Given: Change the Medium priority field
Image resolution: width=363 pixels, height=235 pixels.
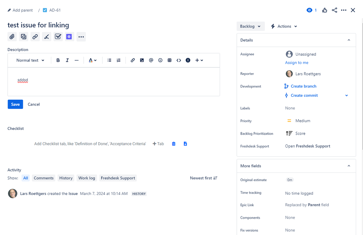Looking at the screenshot, I should tap(299, 121).
